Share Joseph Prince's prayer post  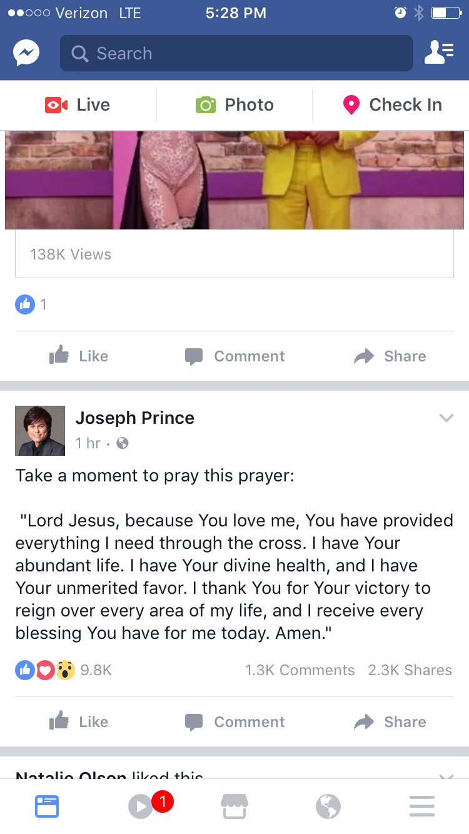pyautogui.click(x=390, y=722)
